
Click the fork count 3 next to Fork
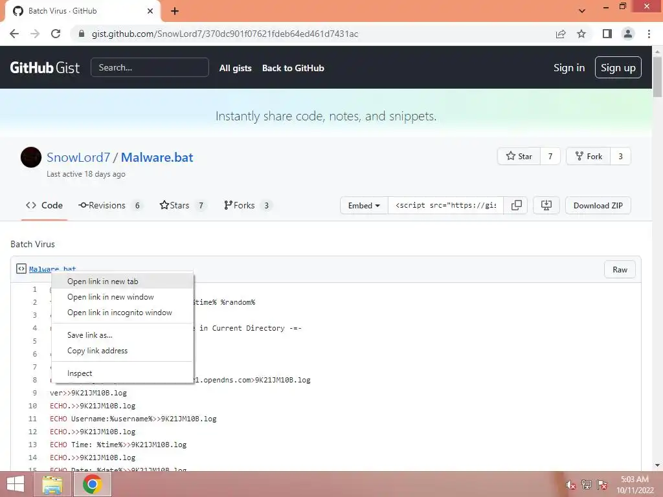pos(620,157)
